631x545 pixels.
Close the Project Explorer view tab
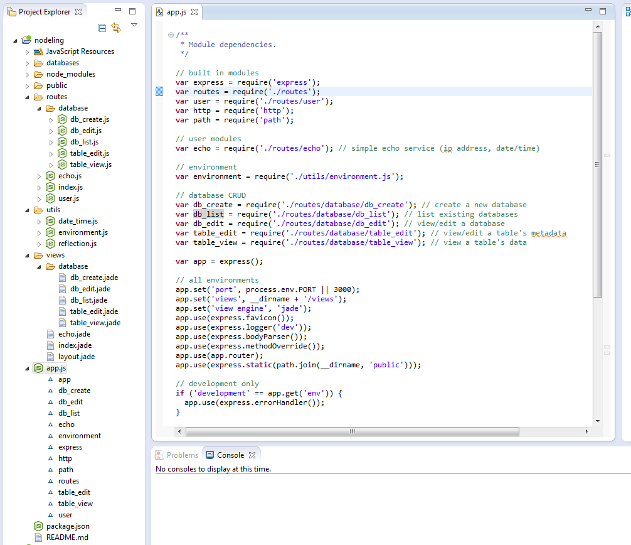pyautogui.click(x=78, y=12)
